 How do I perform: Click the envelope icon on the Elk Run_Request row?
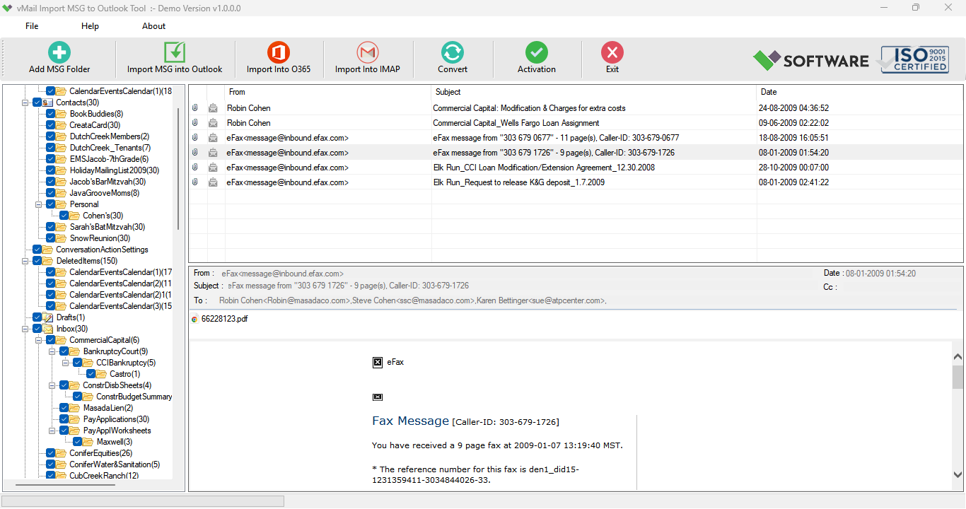click(x=213, y=182)
